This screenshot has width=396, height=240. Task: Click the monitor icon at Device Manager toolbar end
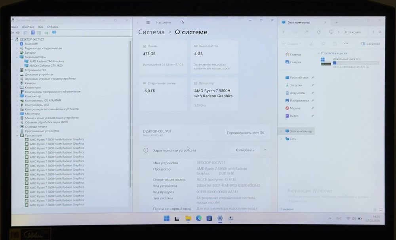[54, 32]
